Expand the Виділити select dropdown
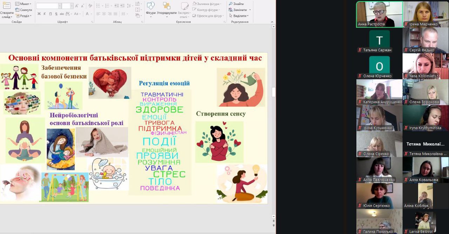The image size is (449, 234). pos(241,16)
